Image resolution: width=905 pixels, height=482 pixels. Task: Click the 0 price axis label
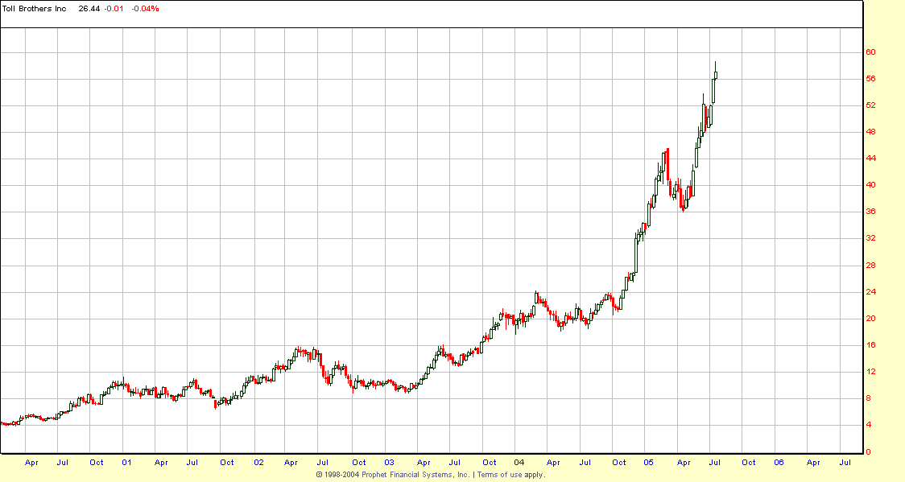(x=868, y=452)
